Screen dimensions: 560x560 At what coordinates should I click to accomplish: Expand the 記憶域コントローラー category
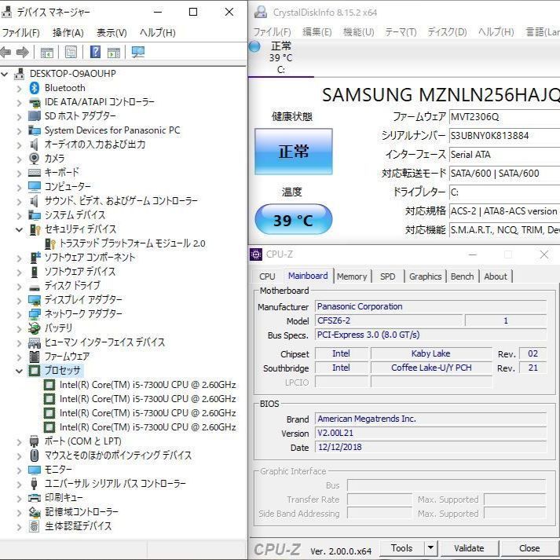pyautogui.click(x=20, y=513)
